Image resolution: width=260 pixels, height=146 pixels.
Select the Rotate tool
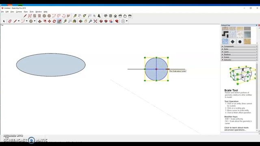coord(54,21)
